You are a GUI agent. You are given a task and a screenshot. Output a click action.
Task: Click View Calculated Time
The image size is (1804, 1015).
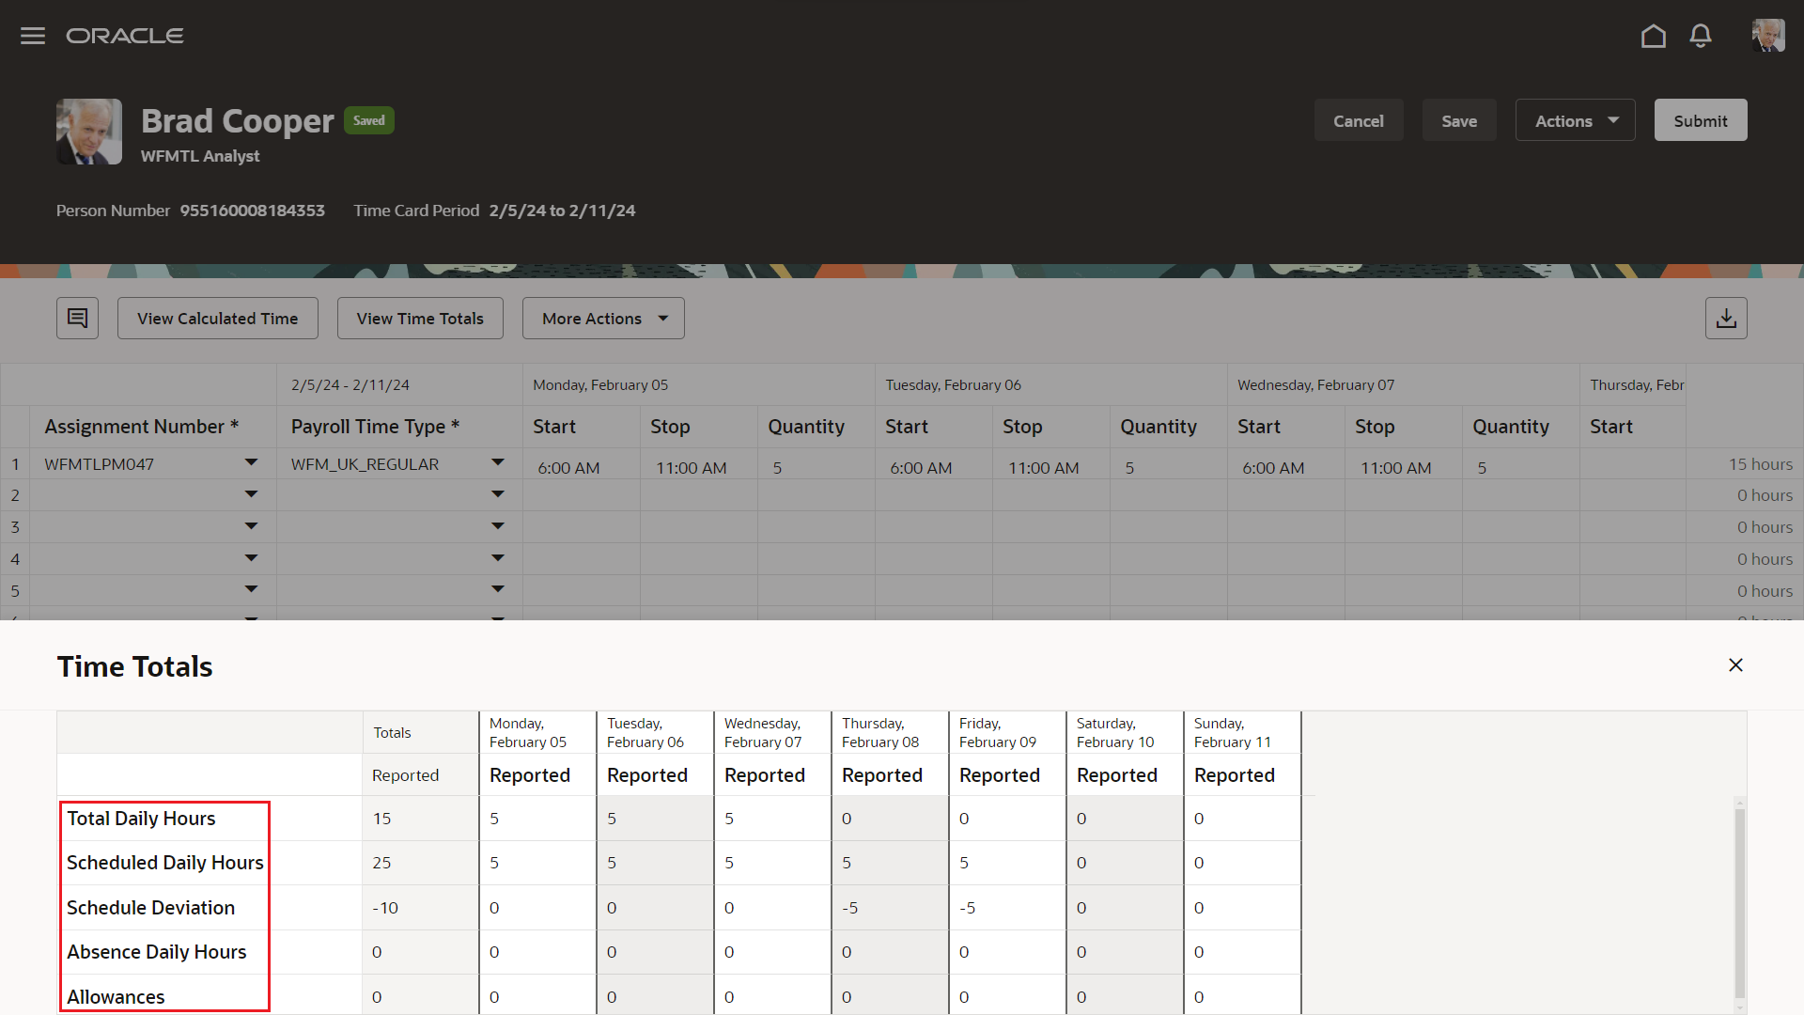click(x=218, y=319)
